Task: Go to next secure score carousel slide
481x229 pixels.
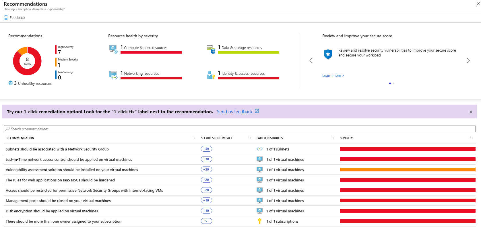Action: [x=468, y=61]
